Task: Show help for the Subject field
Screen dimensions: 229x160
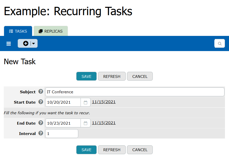Action: tap(41, 92)
